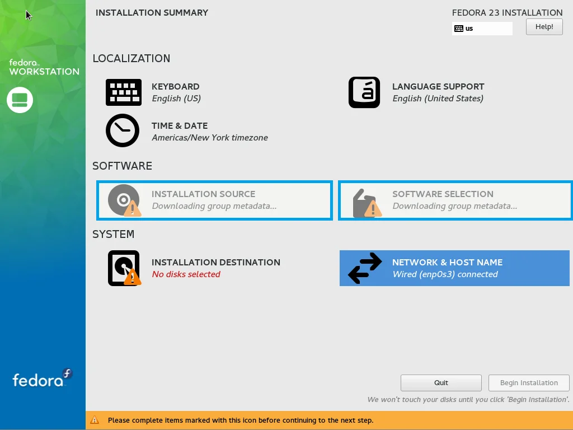Click the keyboard icon in the layout indicator
This screenshot has width=573, height=430.
(459, 29)
